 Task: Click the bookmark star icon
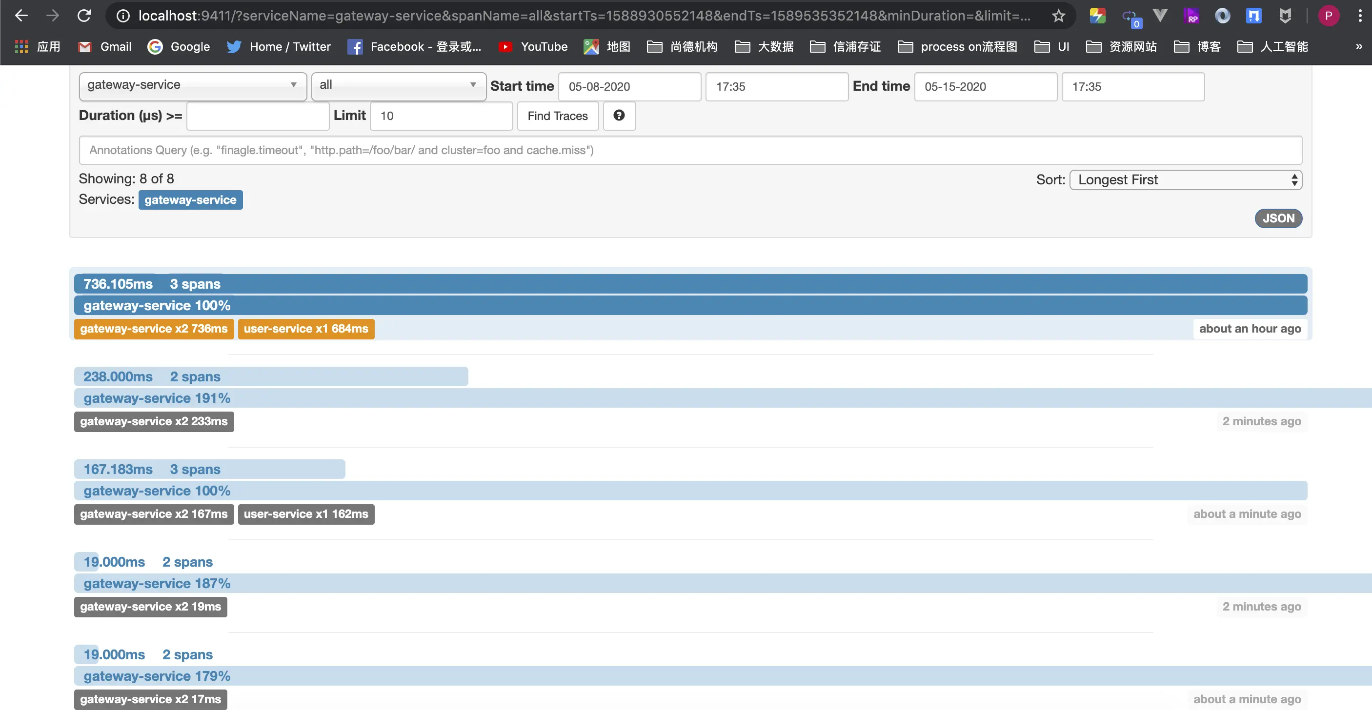coord(1058,16)
